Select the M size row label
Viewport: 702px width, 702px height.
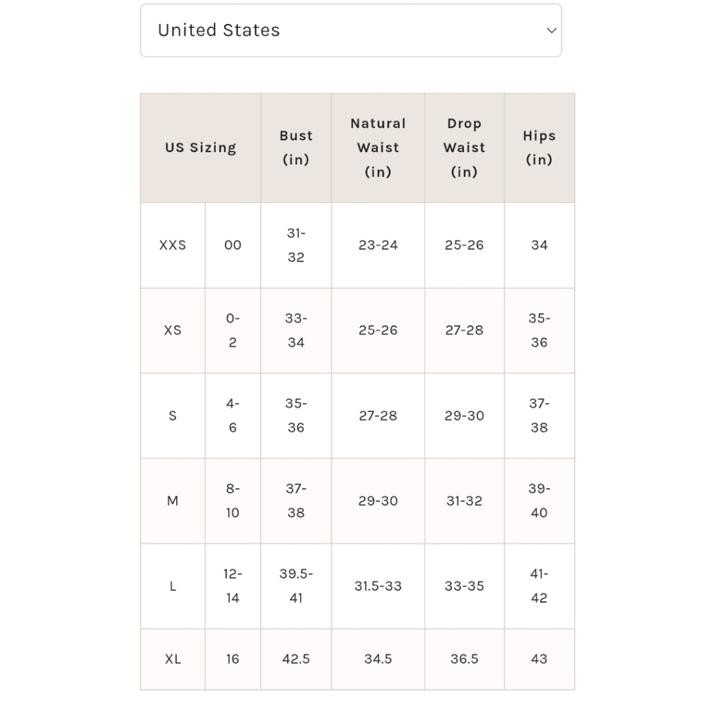tap(173, 501)
